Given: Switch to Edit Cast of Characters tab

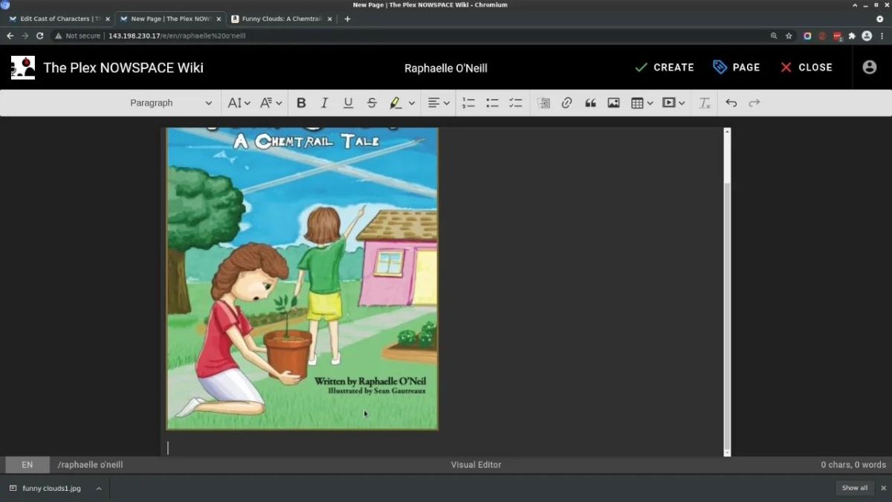Looking at the screenshot, I should (57, 19).
